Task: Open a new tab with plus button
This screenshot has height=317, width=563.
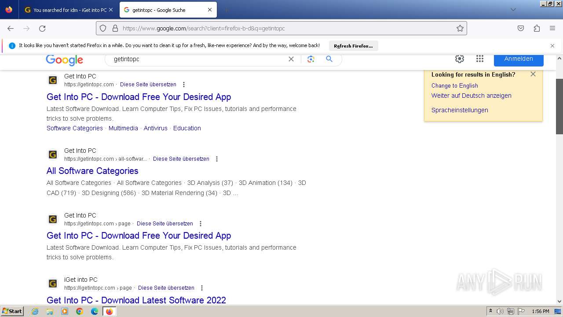Action: click(226, 10)
